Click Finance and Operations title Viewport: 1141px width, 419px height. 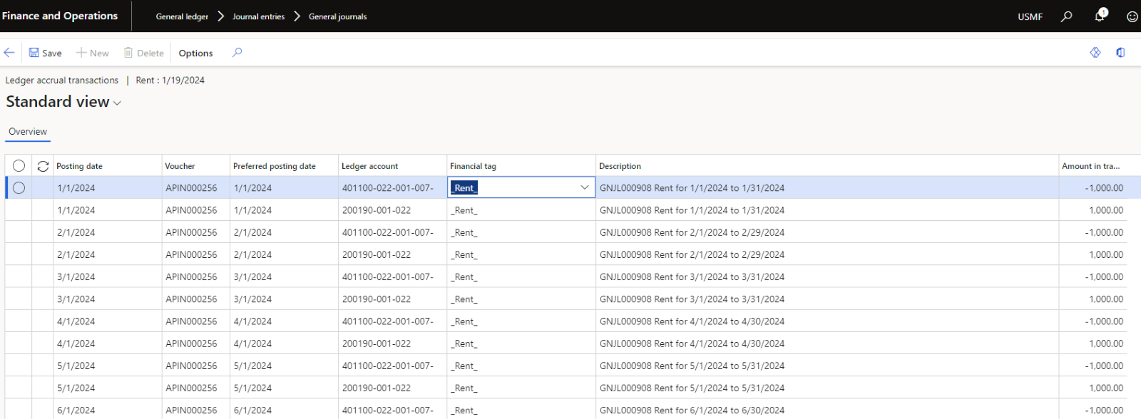click(x=60, y=16)
